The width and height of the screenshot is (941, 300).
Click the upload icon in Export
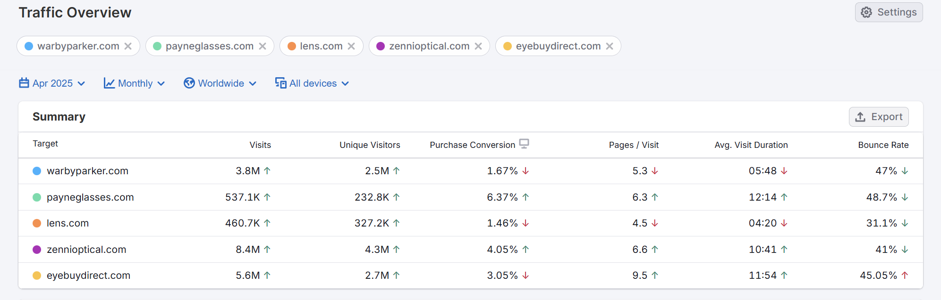860,117
